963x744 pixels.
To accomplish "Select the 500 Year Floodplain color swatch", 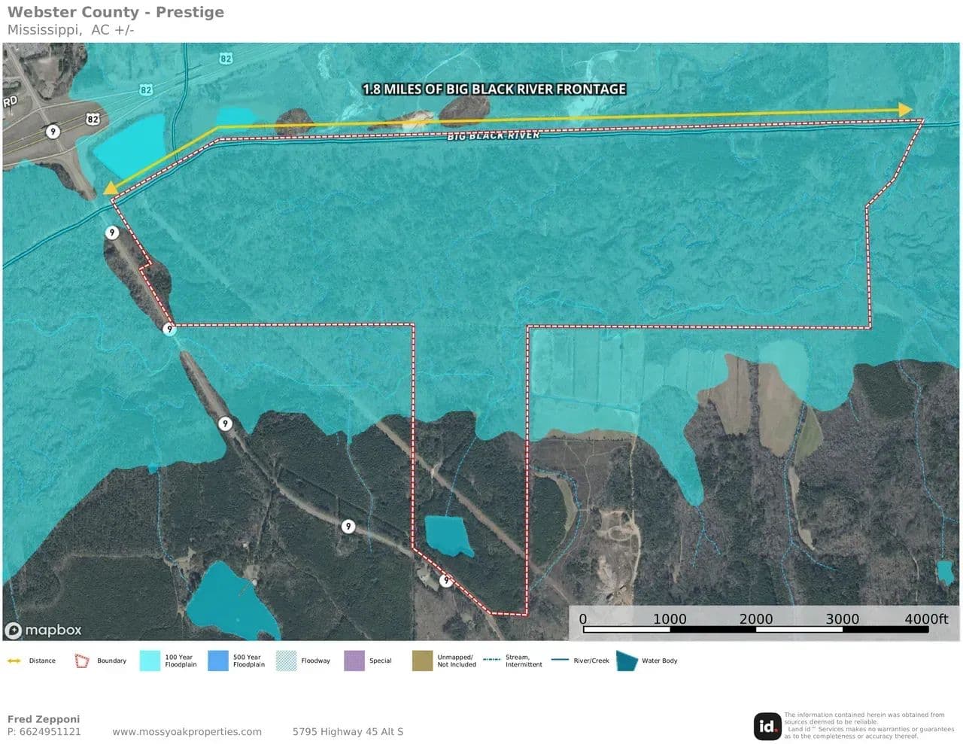I will click(217, 661).
